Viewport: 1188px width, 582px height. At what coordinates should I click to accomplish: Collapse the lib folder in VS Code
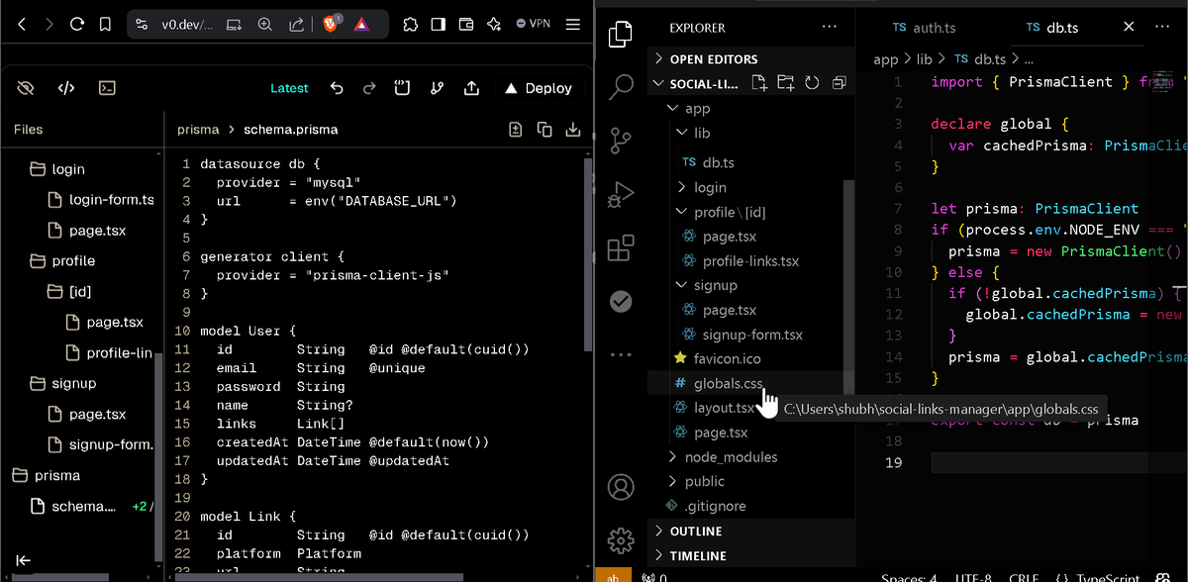702,133
